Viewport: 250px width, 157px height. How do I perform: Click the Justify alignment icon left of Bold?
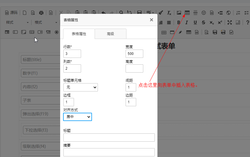[169, 22]
